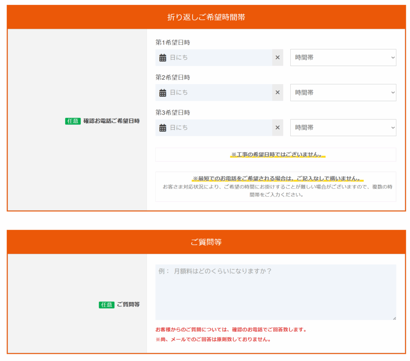The width and height of the screenshot is (410, 361).
Task: Clear the 第2希望日時 date with its × icon
Action: (x=277, y=93)
